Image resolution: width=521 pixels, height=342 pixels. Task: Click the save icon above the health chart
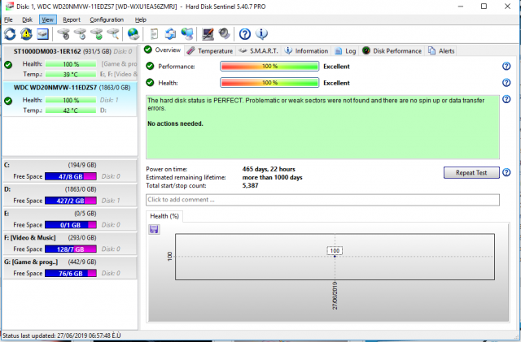click(154, 230)
